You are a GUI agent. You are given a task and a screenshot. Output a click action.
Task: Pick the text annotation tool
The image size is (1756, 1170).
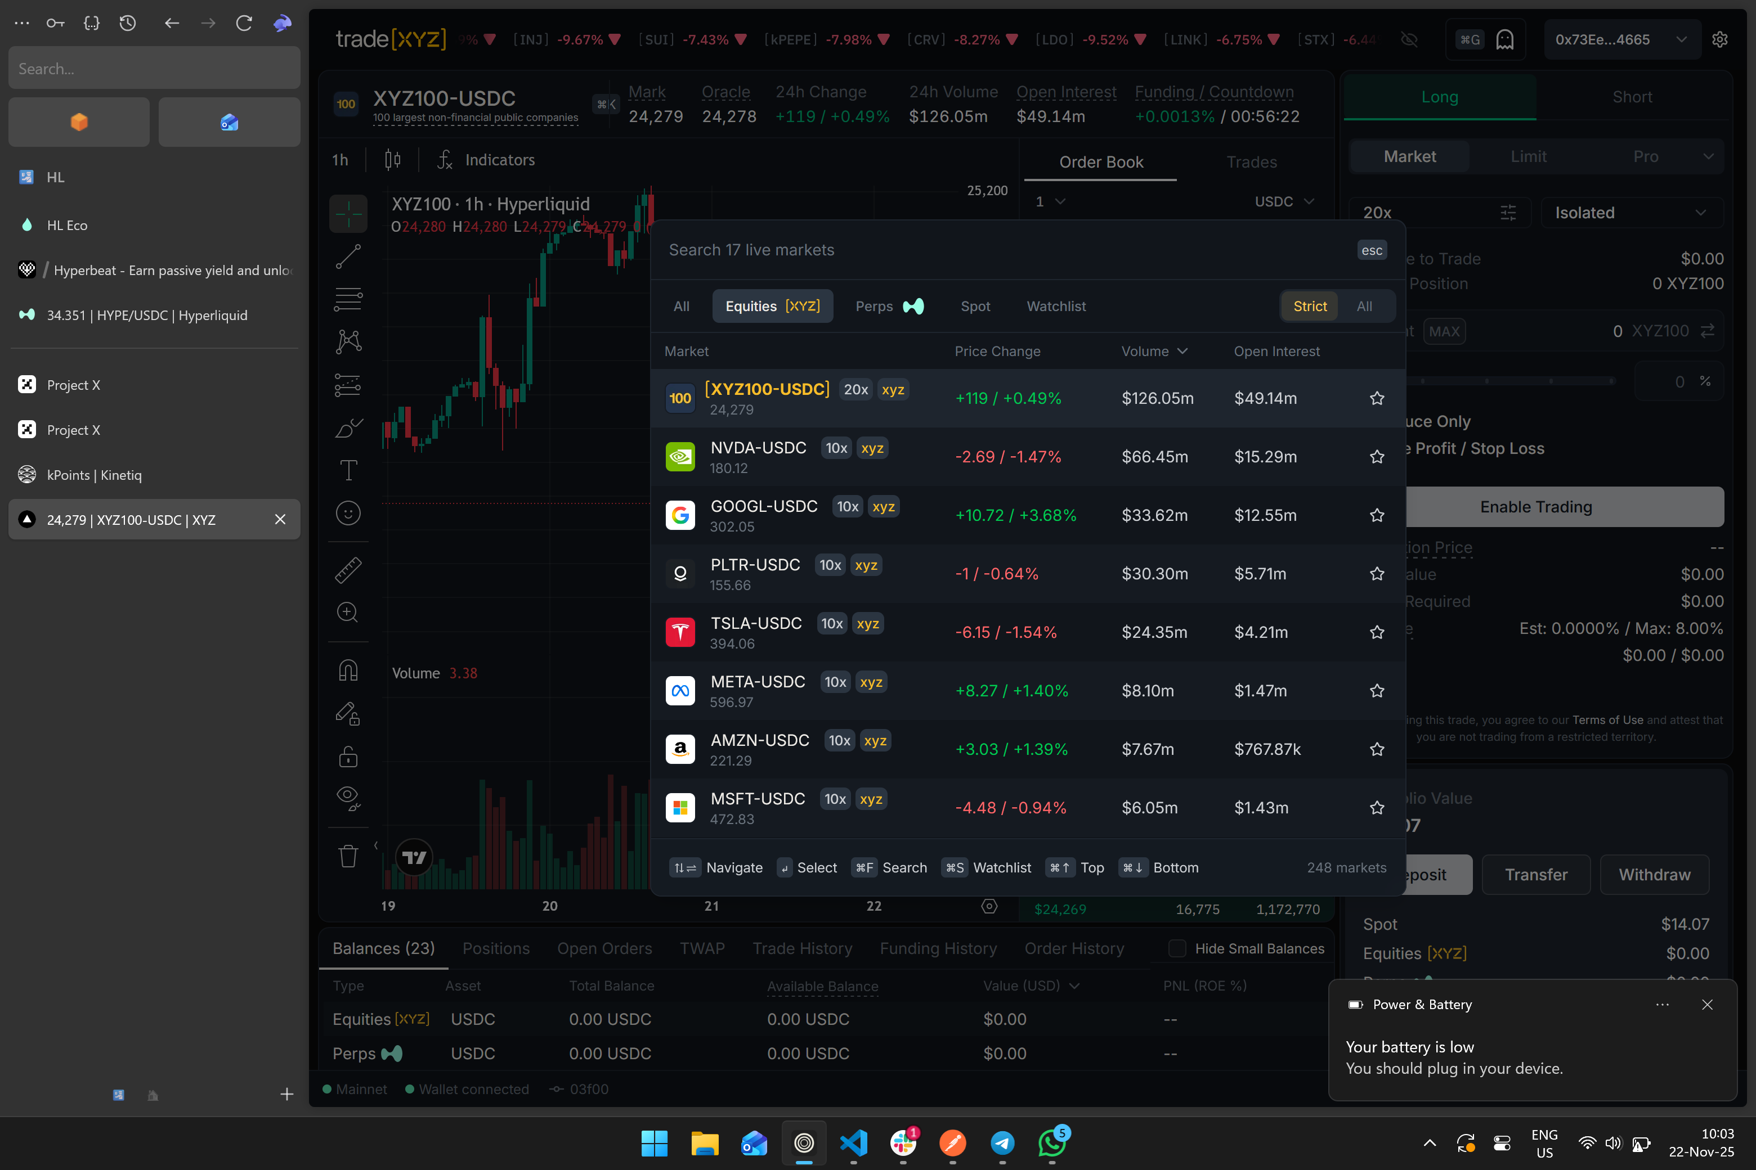pos(348,470)
